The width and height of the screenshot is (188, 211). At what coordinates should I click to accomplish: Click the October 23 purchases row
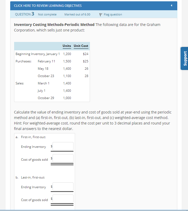(x=46, y=76)
